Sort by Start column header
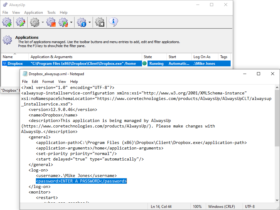Viewport: 280px width, 210px height. pos(179,57)
